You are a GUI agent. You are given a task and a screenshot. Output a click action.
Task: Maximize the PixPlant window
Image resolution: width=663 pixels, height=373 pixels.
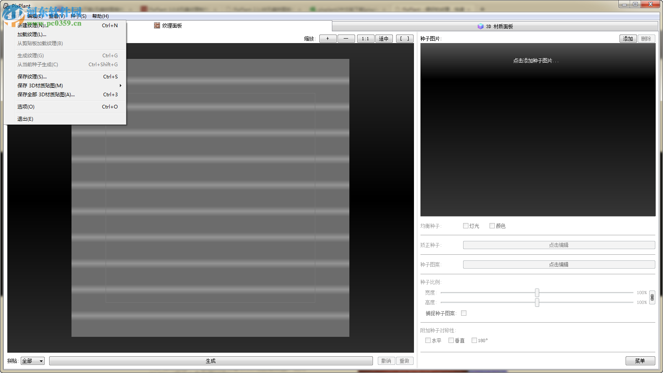pyautogui.click(x=635, y=4)
